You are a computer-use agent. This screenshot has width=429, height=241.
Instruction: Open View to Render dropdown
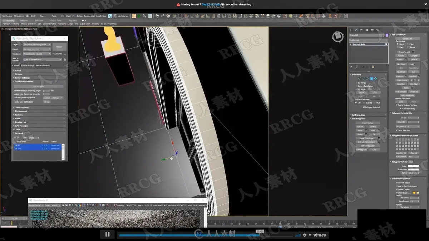43,60
